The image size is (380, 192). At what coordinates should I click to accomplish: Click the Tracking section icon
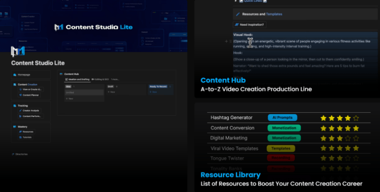pyautogui.click(x=14, y=105)
